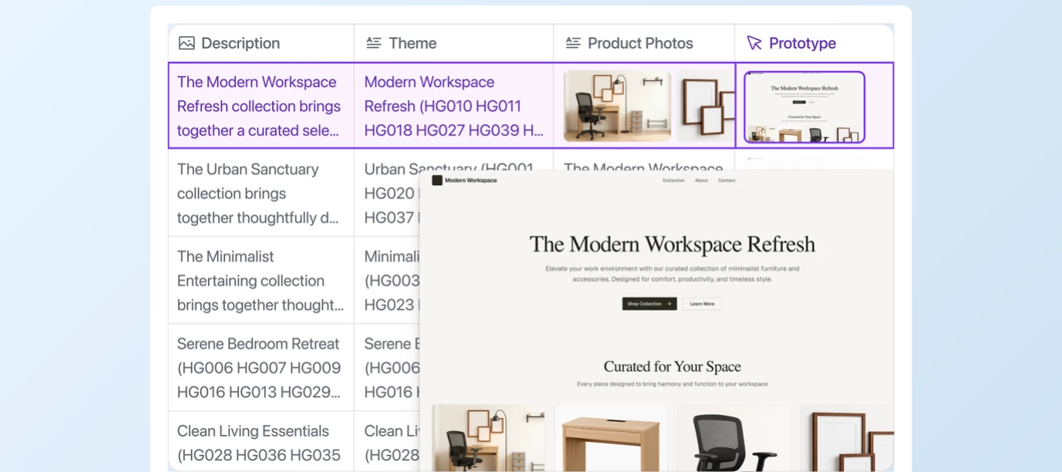Select the 'The Minimalist Entertaining collection' description cell
Viewport: 1062px width, 472px height.
pyautogui.click(x=261, y=280)
